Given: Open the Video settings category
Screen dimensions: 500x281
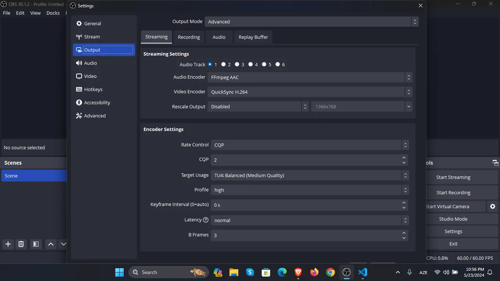Looking at the screenshot, I should [104, 76].
